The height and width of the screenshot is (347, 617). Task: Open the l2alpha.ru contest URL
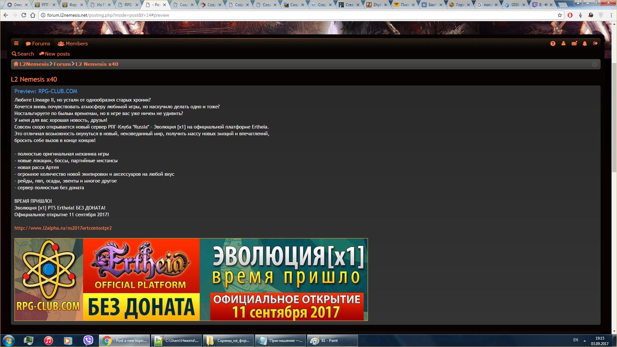tap(63, 228)
